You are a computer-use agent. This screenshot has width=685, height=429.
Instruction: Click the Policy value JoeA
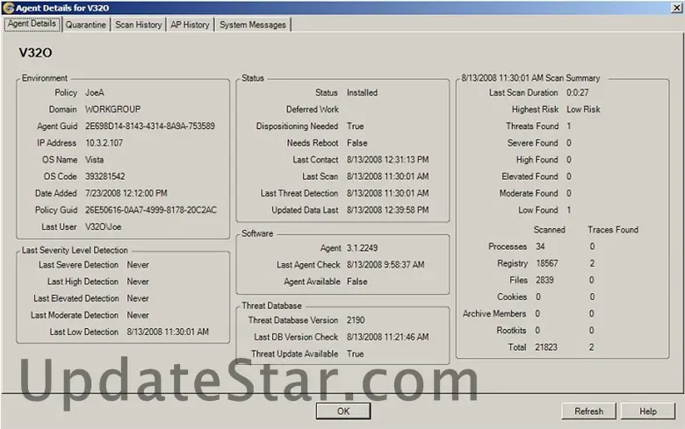pos(94,92)
